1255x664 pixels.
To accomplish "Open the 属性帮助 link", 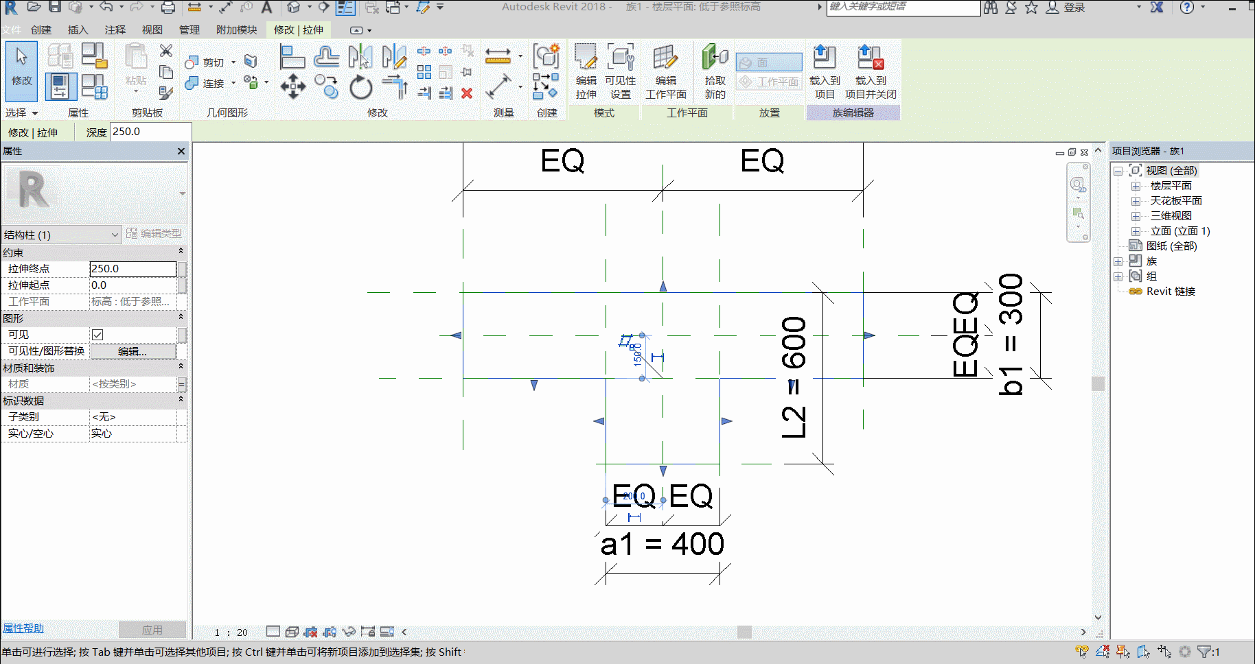I will tap(23, 628).
